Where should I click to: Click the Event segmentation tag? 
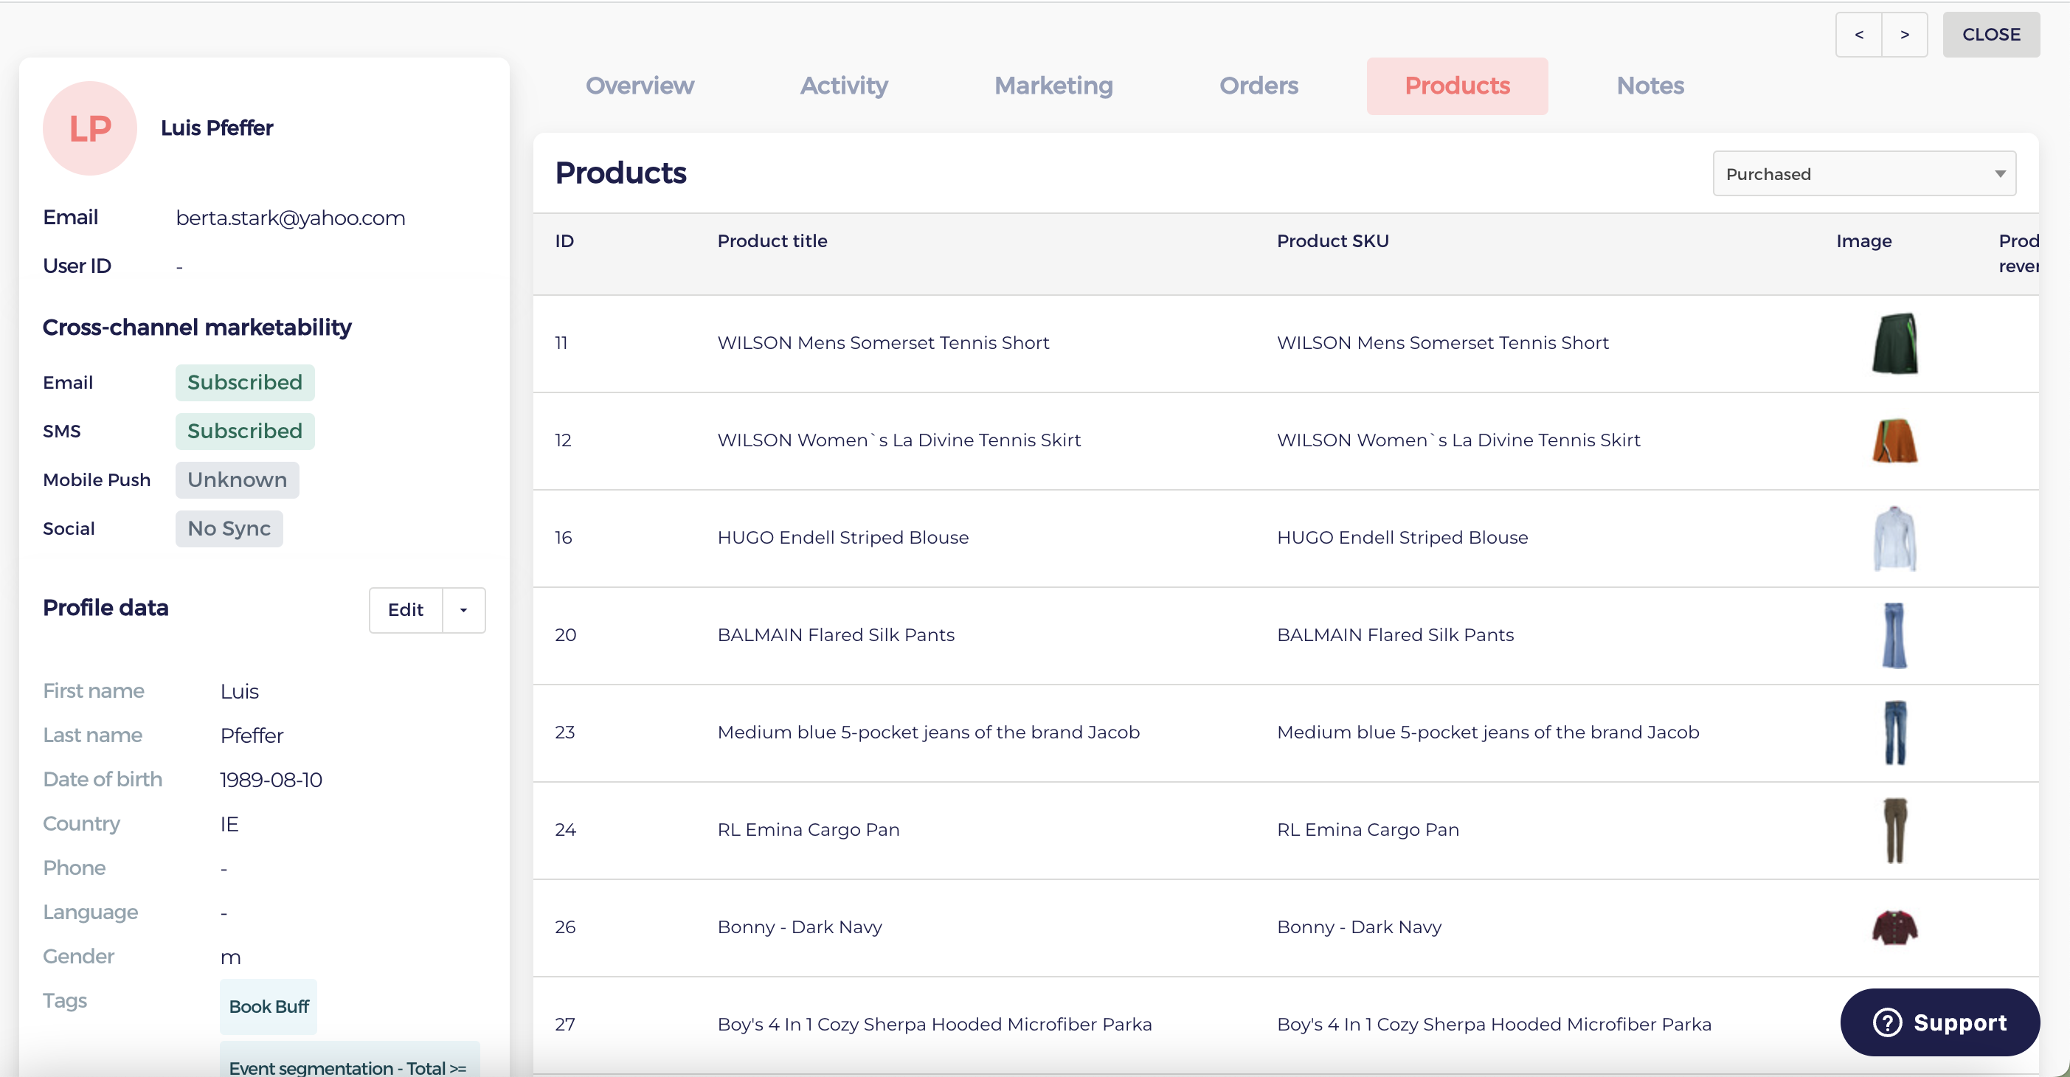point(350,1061)
